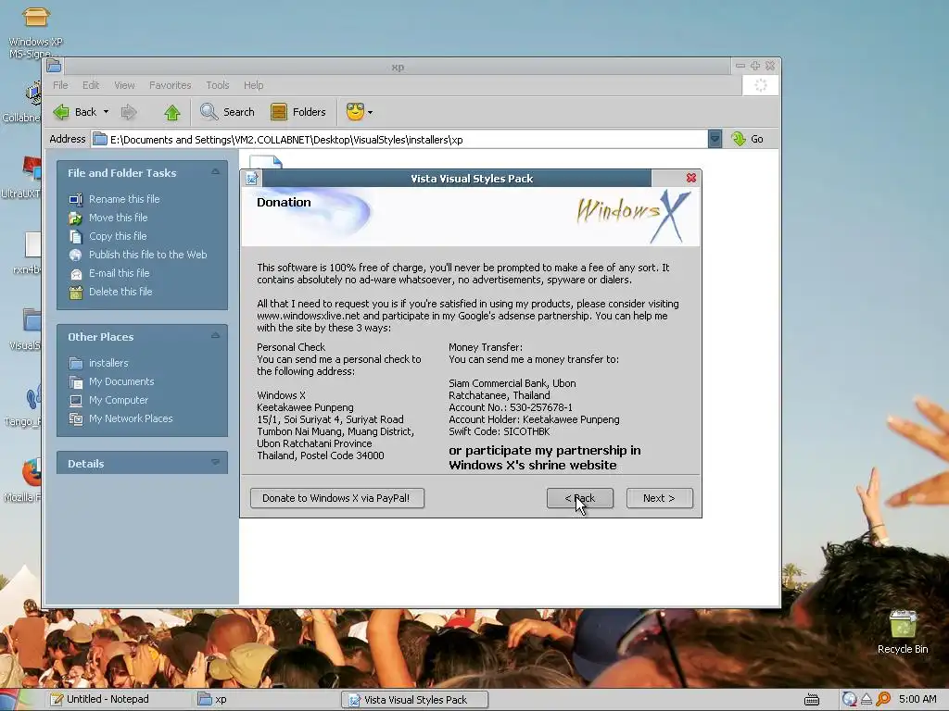Click the globe-and-magnifier tray icon
Screen dimensions: 949x711
[849, 699]
